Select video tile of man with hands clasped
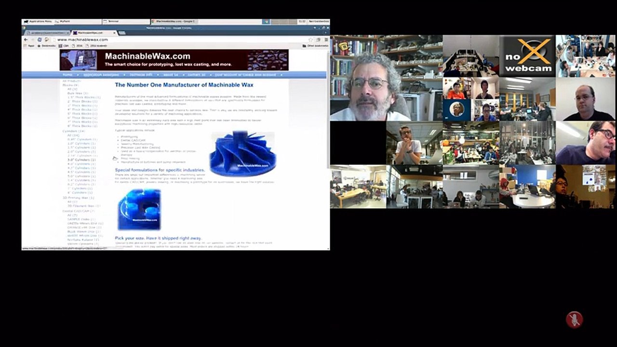Screen dimensions: 617x347 [x=414, y=143]
